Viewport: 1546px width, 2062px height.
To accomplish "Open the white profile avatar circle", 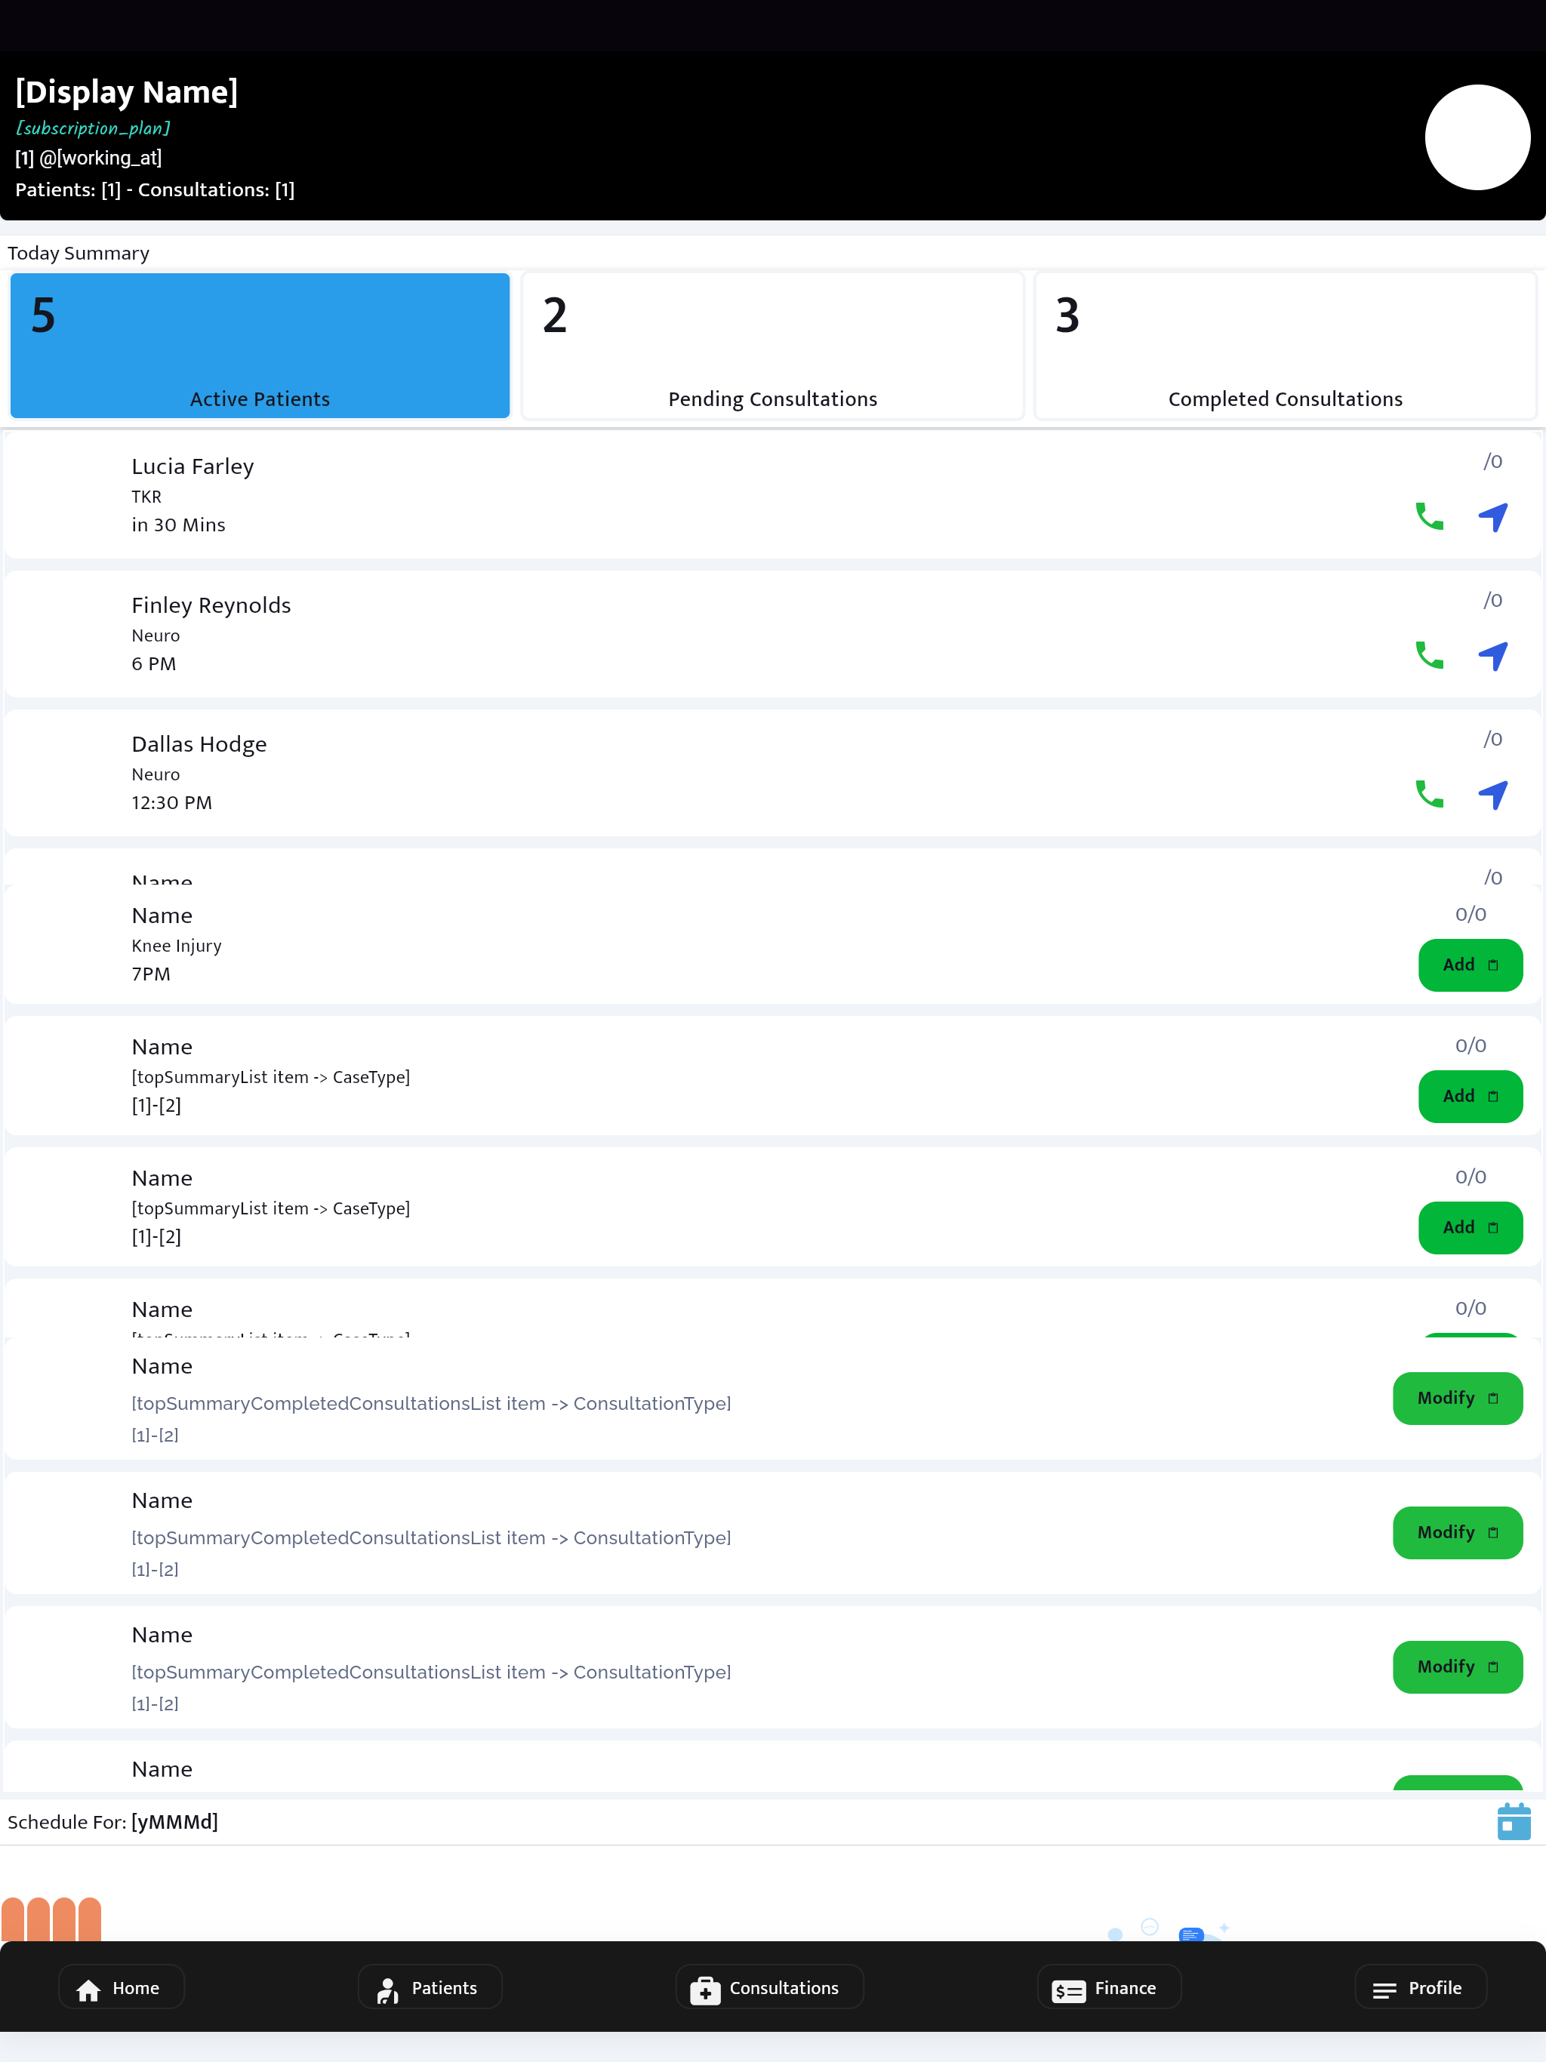I will 1477,137.
